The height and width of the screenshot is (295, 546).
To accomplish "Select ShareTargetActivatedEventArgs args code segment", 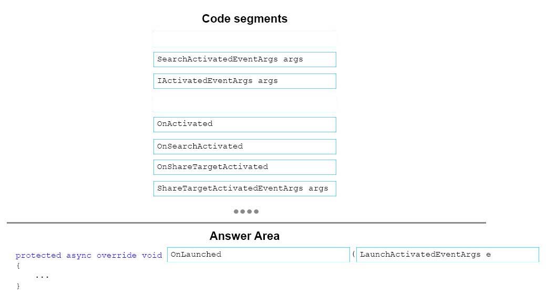I will coord(244,188).
